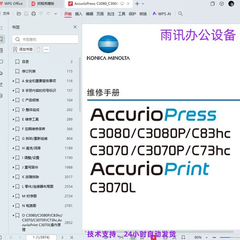This screenshot has height=240, width=240.
Task: Expand the G 拆卸/重新组装 bookmark
Action: [x=13, y=139]
